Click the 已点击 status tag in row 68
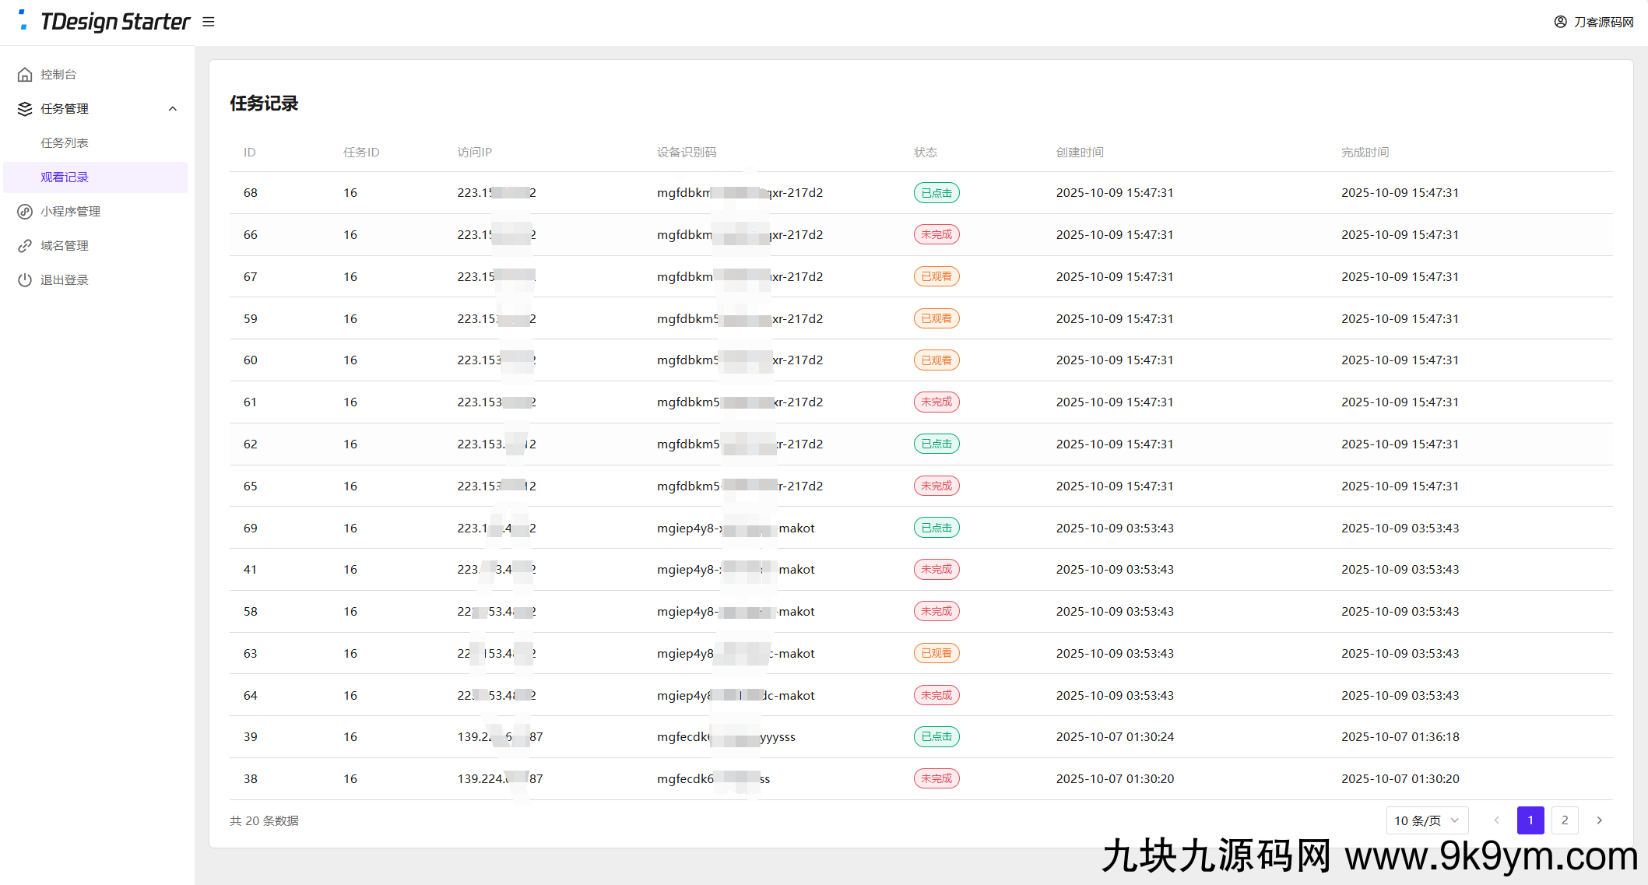1648x885 pixels. click(x=936, y=193)
